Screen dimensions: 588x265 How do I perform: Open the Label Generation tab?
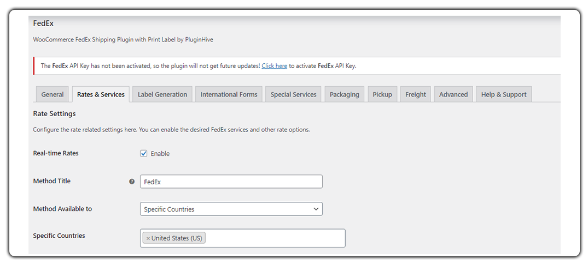tap(162, 94)
